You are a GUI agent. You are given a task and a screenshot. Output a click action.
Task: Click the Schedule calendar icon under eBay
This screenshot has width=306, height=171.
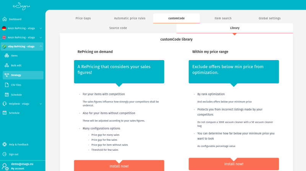(x=7, y=94)
